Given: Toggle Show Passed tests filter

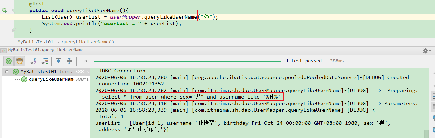Looking at the screenshot, I should (9, 61).
